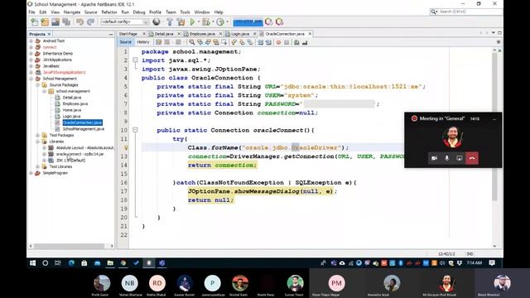The height and width of the screenshot is (298, 530).
Task: Open the Navigate menu
Action: 72,12
